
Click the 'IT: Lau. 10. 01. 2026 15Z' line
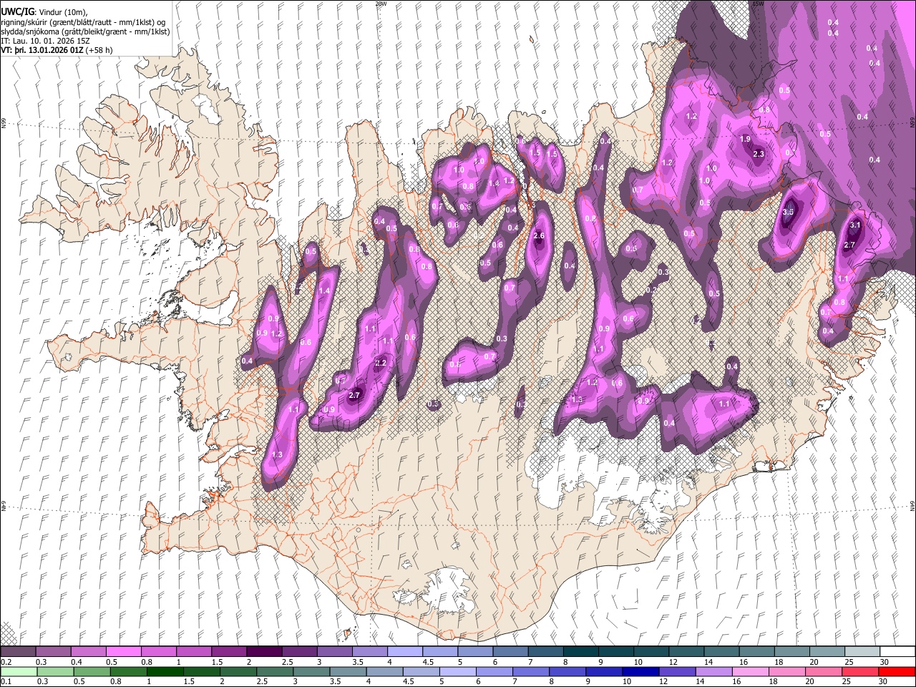coord(44,41)
